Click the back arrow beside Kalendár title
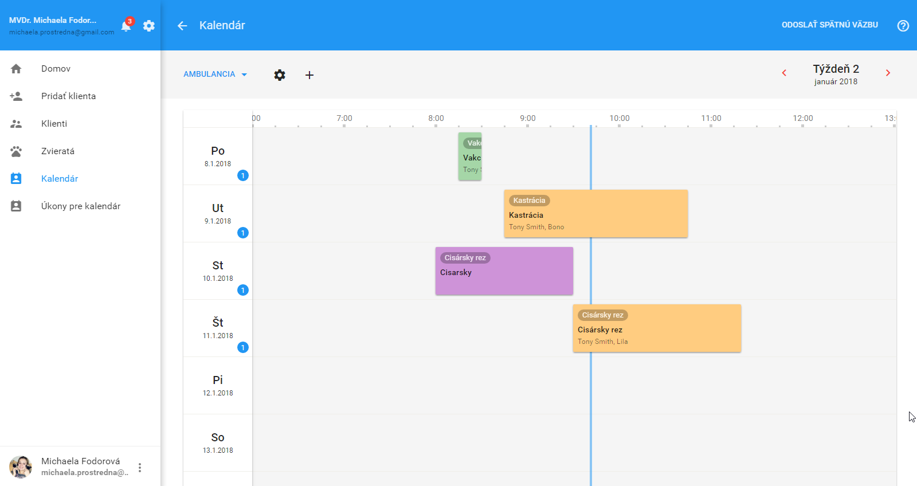Viewport: 917px width, 486px height. pos(182,26)
